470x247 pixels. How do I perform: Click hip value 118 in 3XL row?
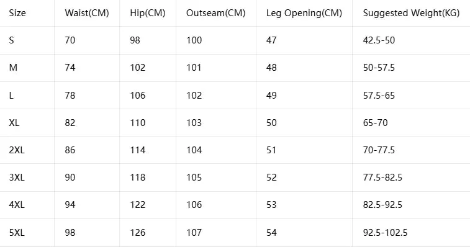pos(138,177)
